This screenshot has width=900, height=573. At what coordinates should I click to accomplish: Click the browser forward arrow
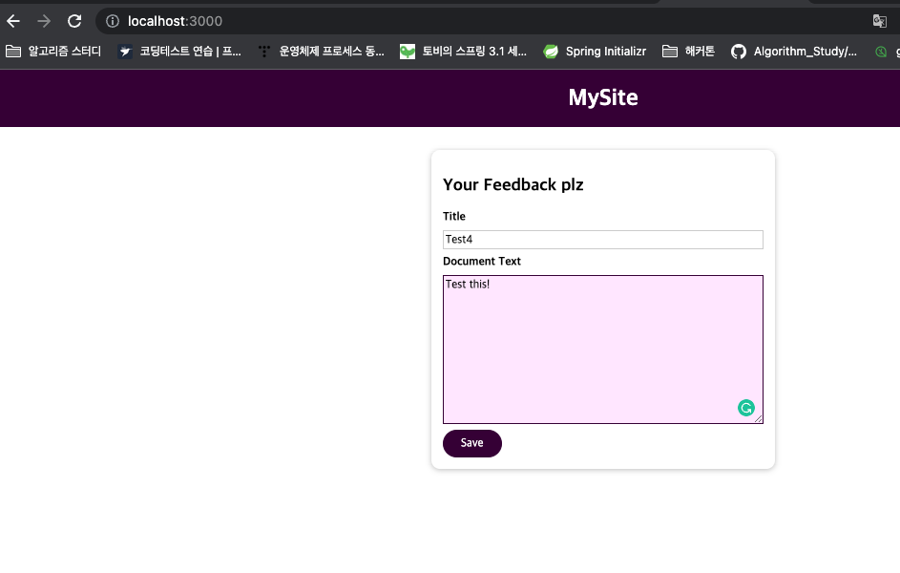pos(44,21)
